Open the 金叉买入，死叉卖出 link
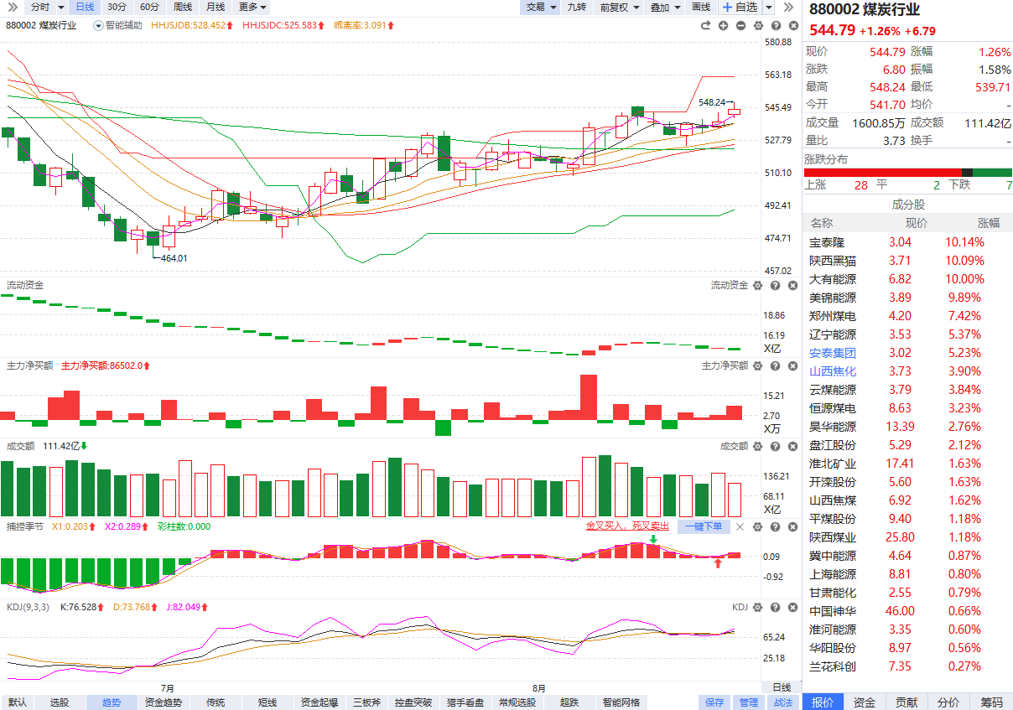This screenshot has width=1013, height=710. [x=627, y=526]
